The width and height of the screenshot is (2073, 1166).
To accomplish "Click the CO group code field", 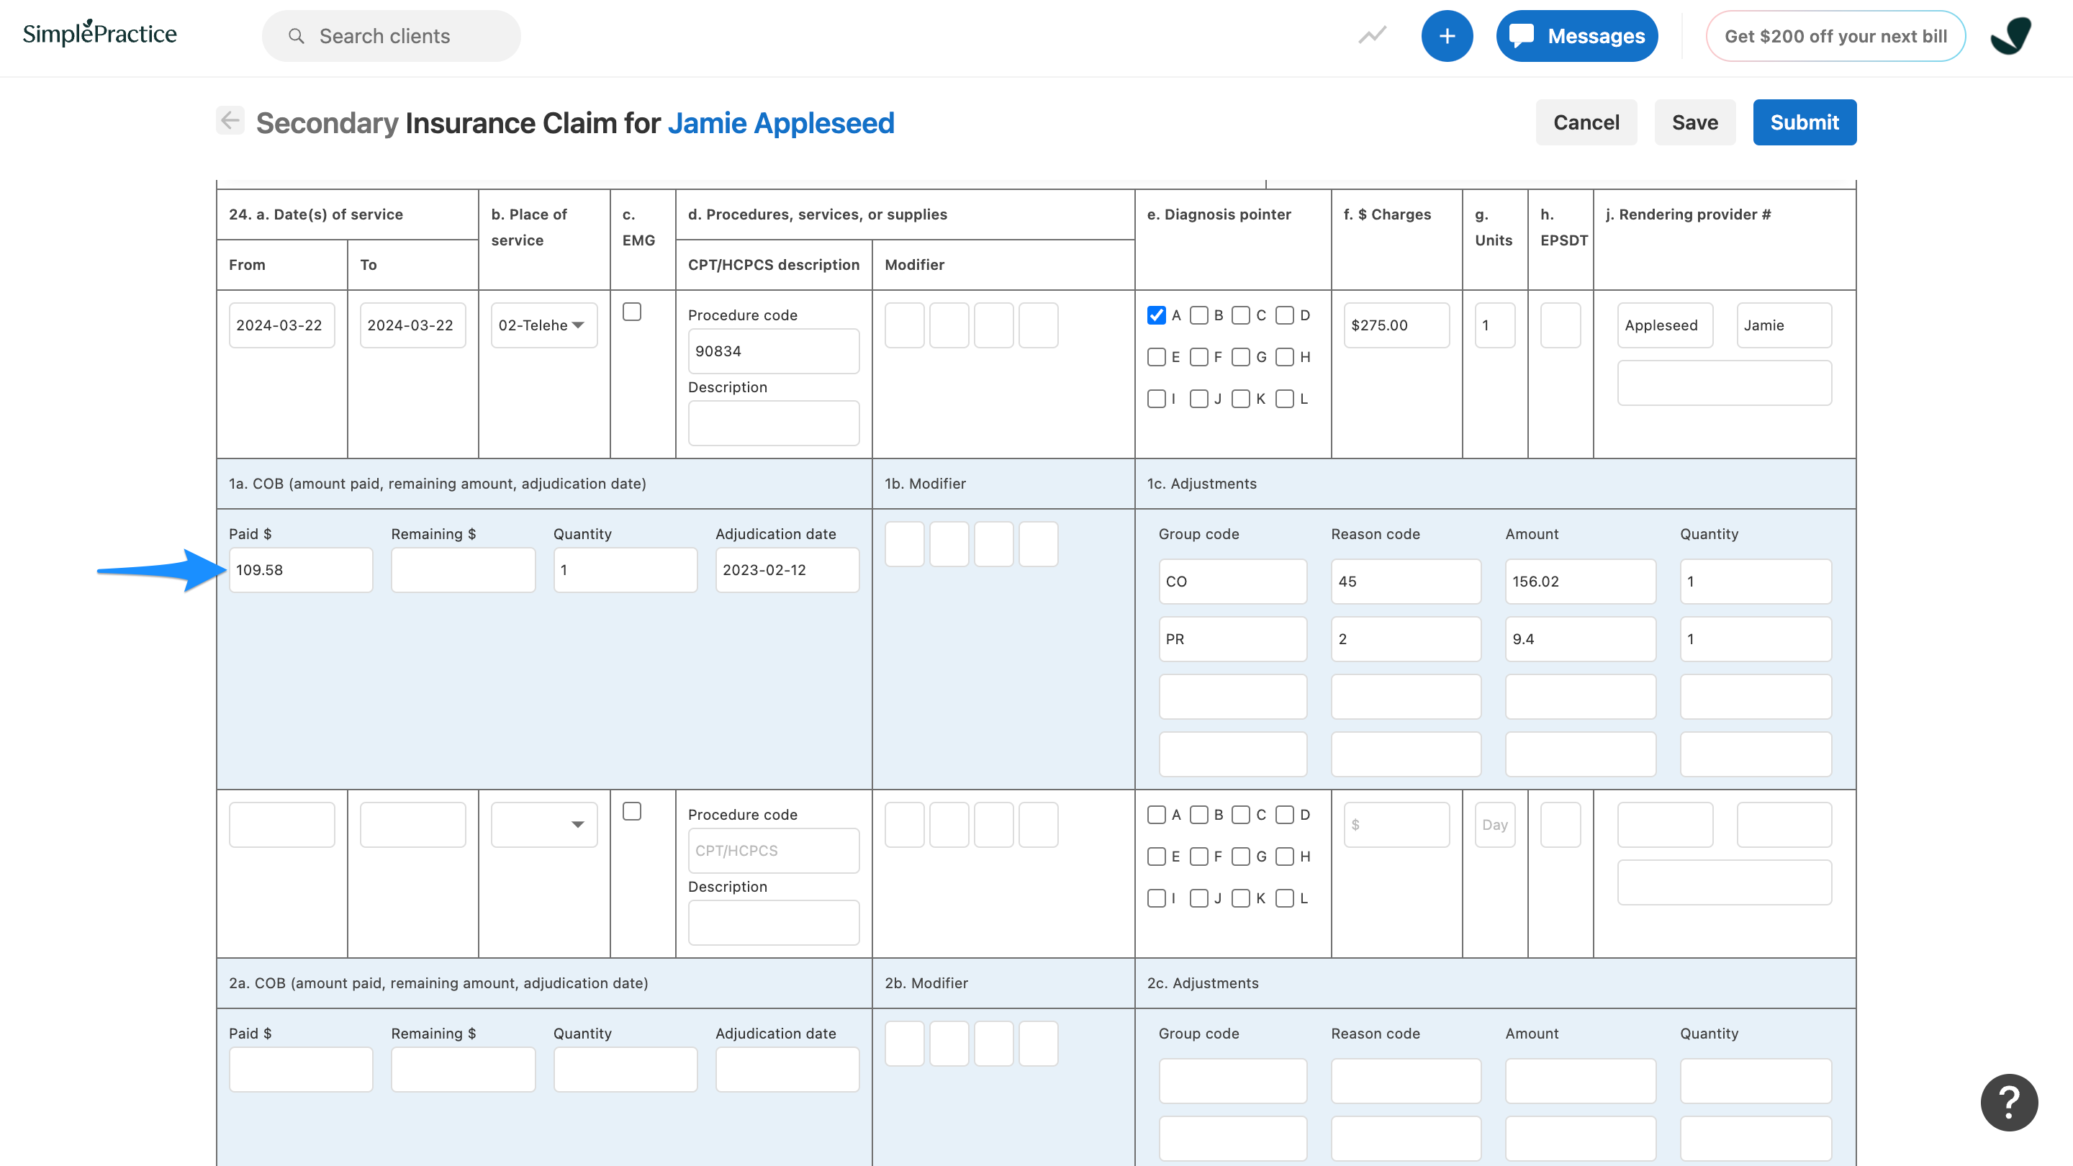I will [x=1233, y=581].
